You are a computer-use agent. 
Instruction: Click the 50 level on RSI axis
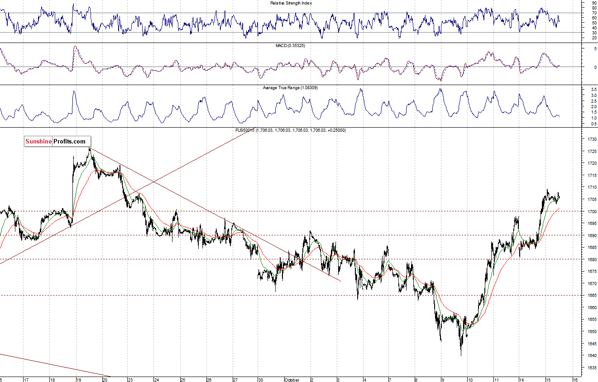(x=594, y=23)
